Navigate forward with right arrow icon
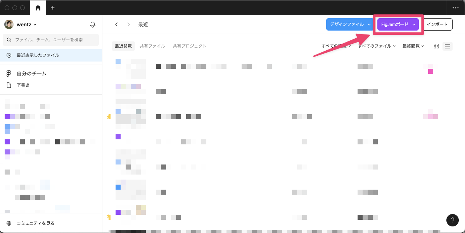Viewport: 465px width, 233px height. (129, 24)
